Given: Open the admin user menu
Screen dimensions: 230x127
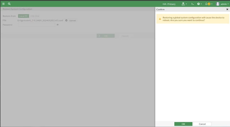Looking at the screenshot, I should (x=222, y=4).
